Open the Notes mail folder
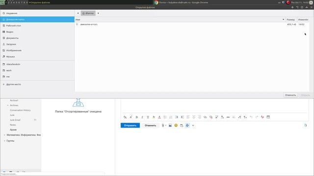The image size is (314, 176). pyautogui.click(x=13, y=125)
